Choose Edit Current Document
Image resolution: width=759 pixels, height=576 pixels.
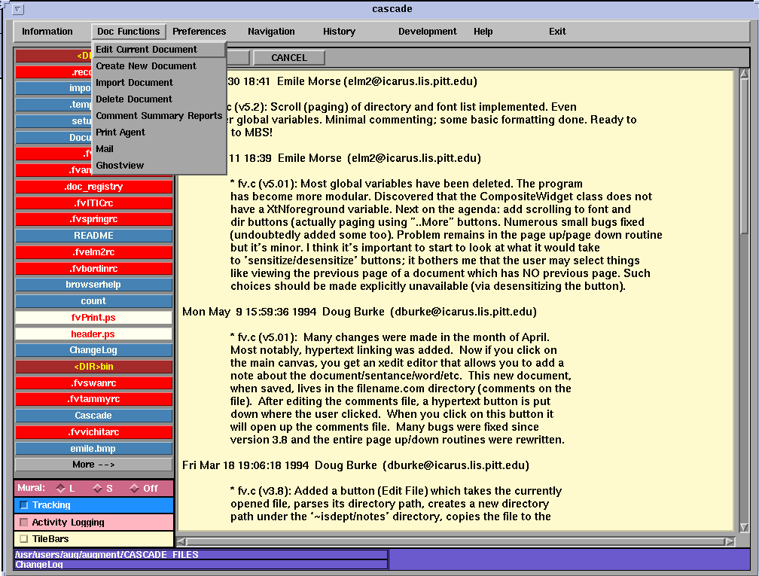click(x=159, y=50)
